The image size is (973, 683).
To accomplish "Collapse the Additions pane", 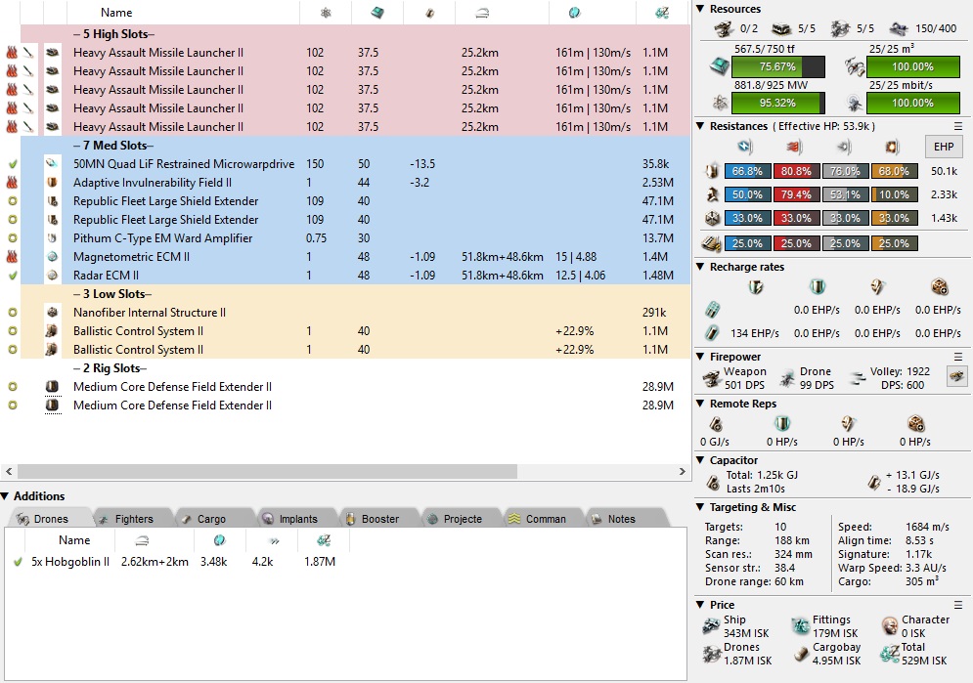I will pyautogui.click(x=6, y=496).
